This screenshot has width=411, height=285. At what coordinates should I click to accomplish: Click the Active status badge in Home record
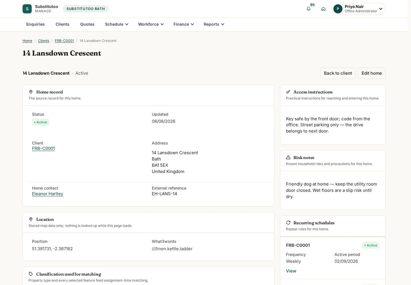pos(41,122)
